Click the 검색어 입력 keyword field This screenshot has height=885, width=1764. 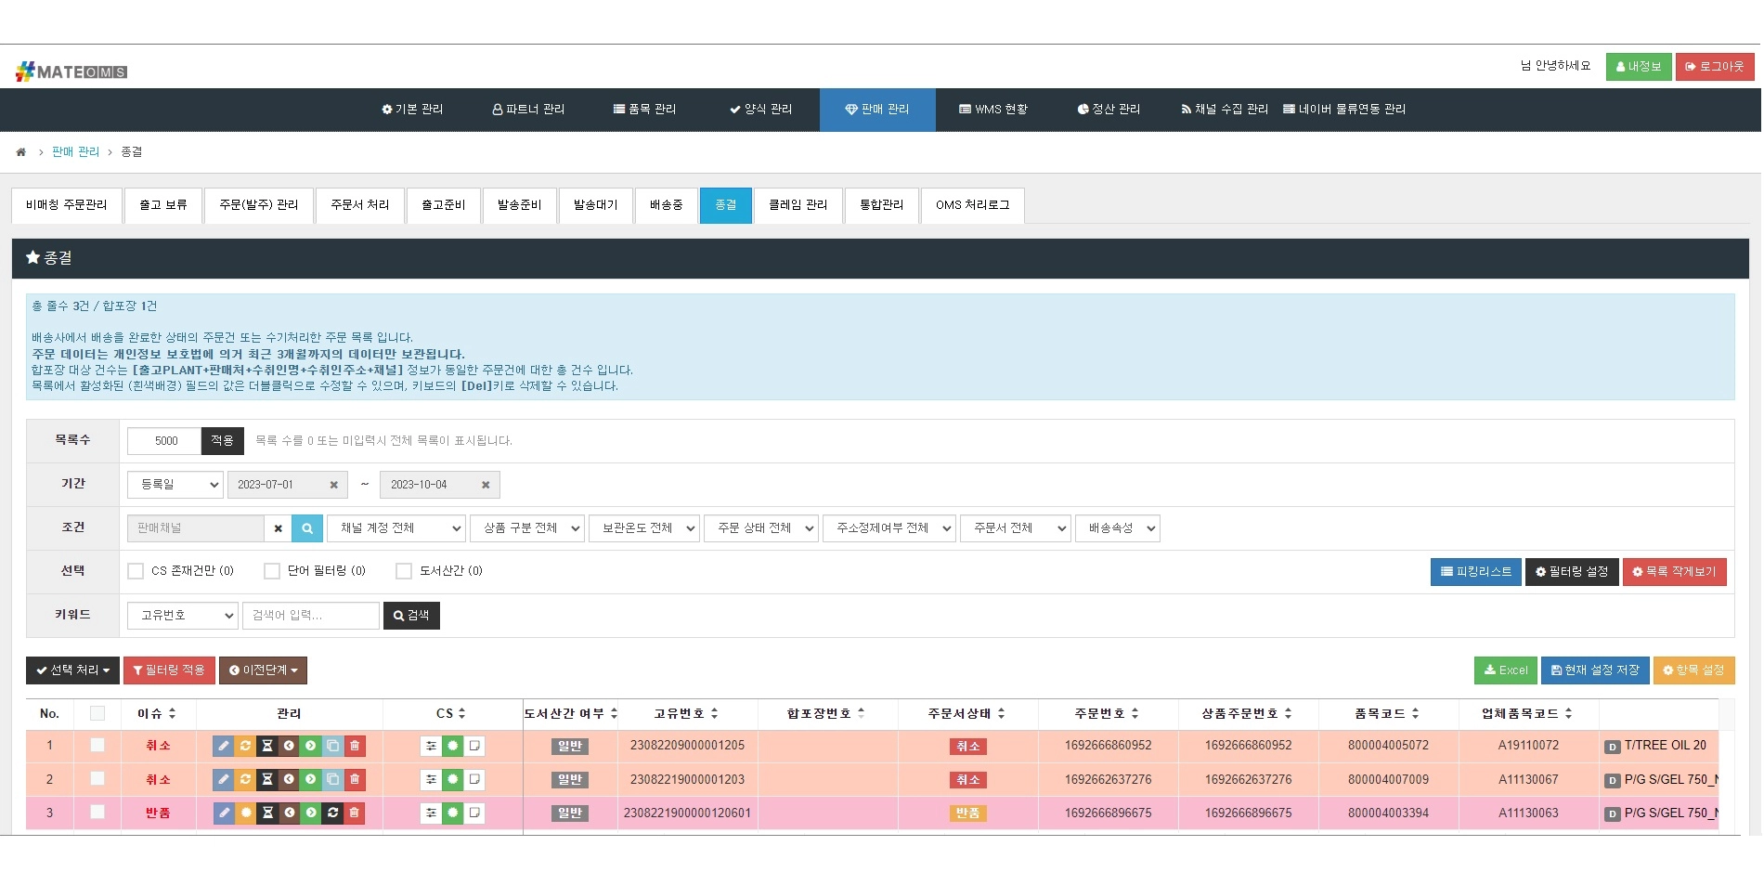(311, 616)
